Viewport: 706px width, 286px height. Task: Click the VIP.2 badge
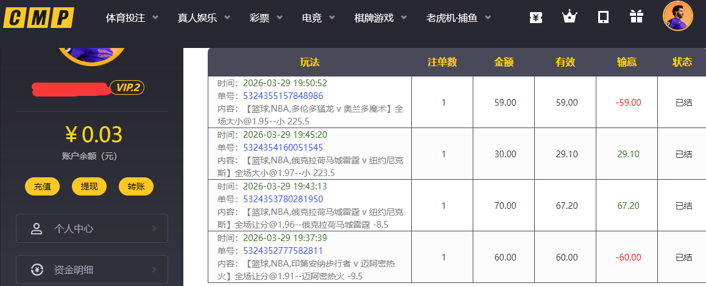[127, 87]
